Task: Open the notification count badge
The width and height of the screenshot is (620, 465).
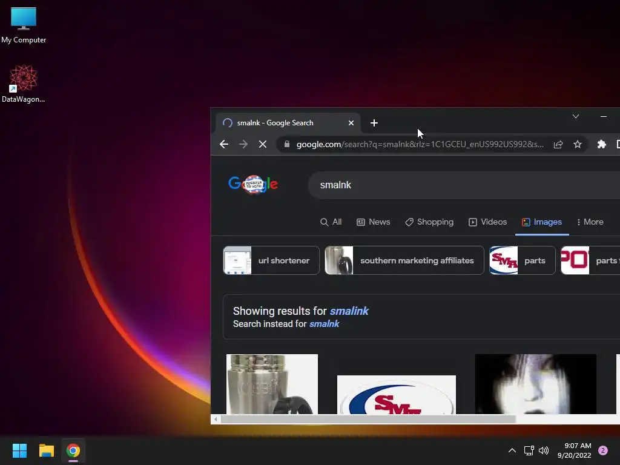Action: click(602, 450)
